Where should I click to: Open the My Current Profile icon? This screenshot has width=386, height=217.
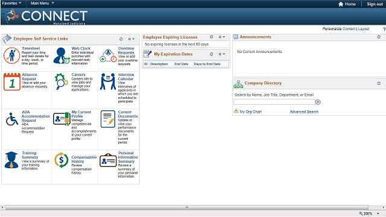[62, 119]
